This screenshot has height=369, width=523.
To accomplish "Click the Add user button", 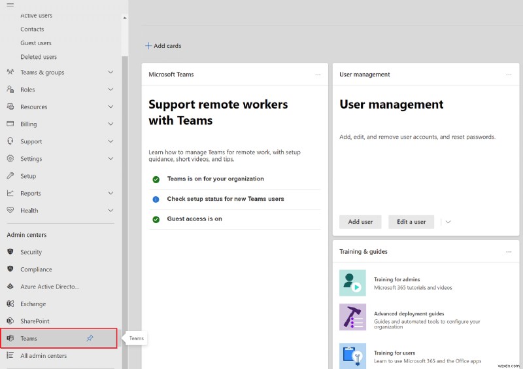I will (360, 222).
